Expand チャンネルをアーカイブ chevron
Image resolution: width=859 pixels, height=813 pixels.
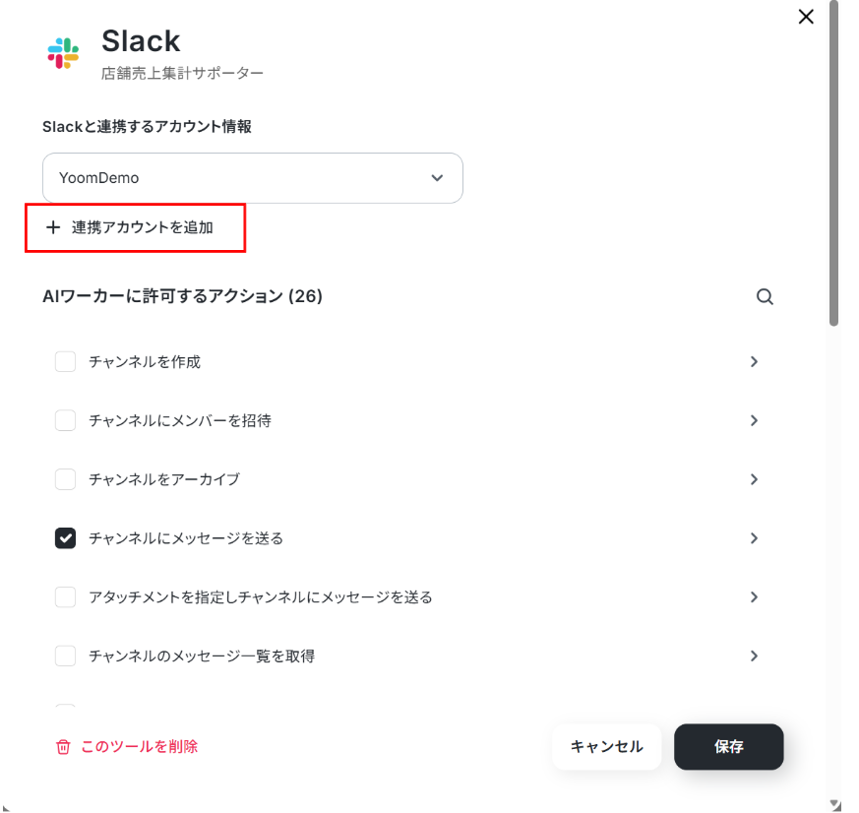[x=754, y=479]
